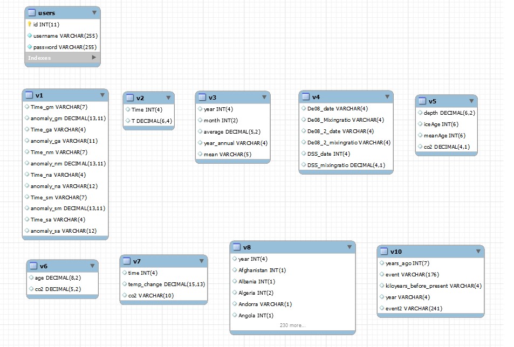514x347 pixels.
Task: Collapse the v8 table using header arrow
Action: click(349, 247)
